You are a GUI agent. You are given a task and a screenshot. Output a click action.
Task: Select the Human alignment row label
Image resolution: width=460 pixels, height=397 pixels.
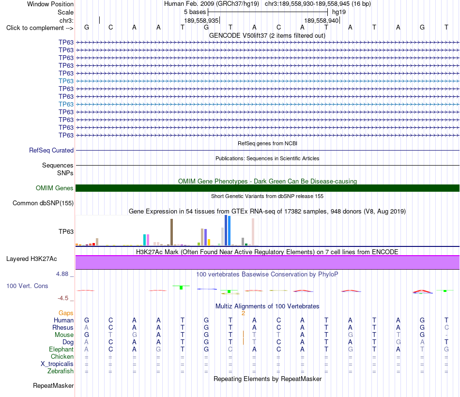(x=63, y=320)
